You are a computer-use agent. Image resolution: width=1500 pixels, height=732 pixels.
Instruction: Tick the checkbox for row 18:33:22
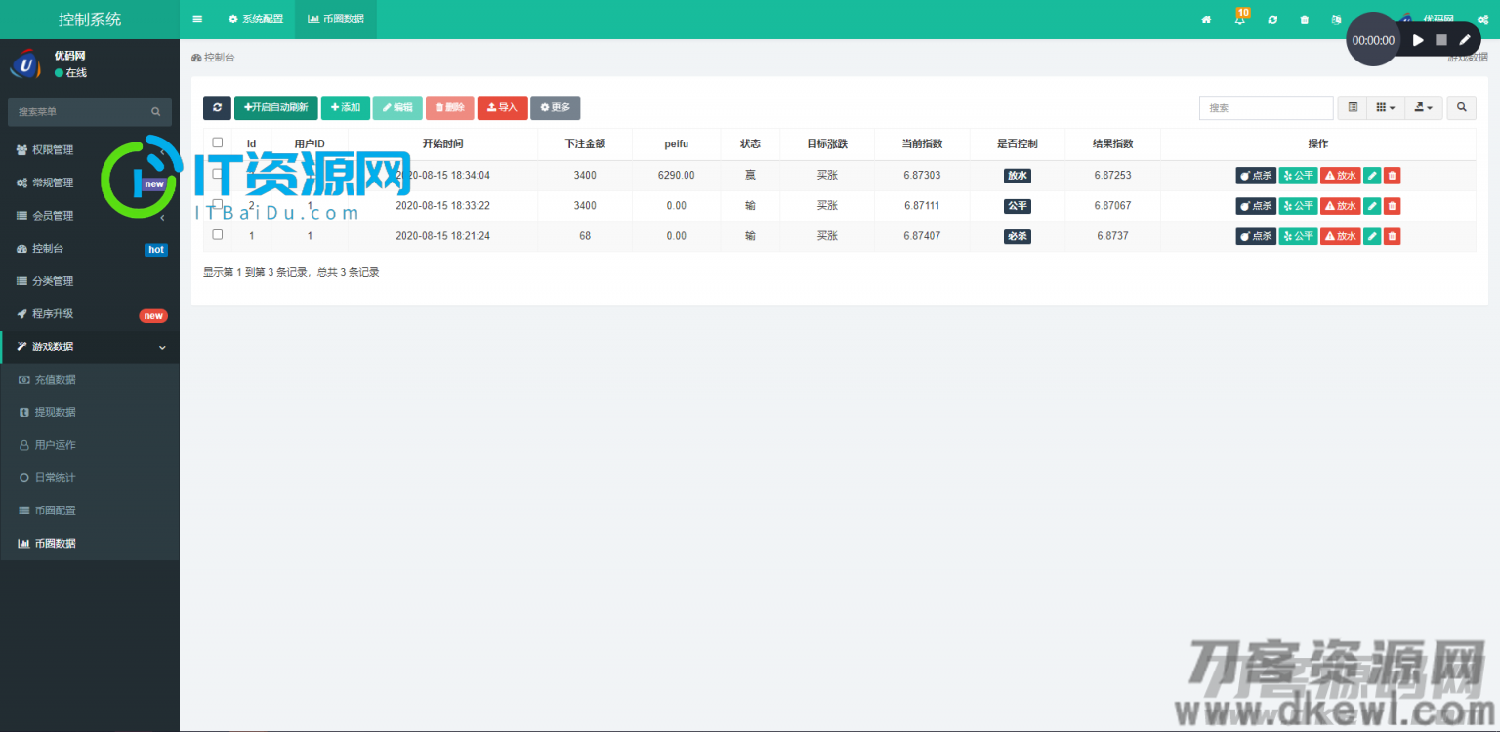pos(218,204)
